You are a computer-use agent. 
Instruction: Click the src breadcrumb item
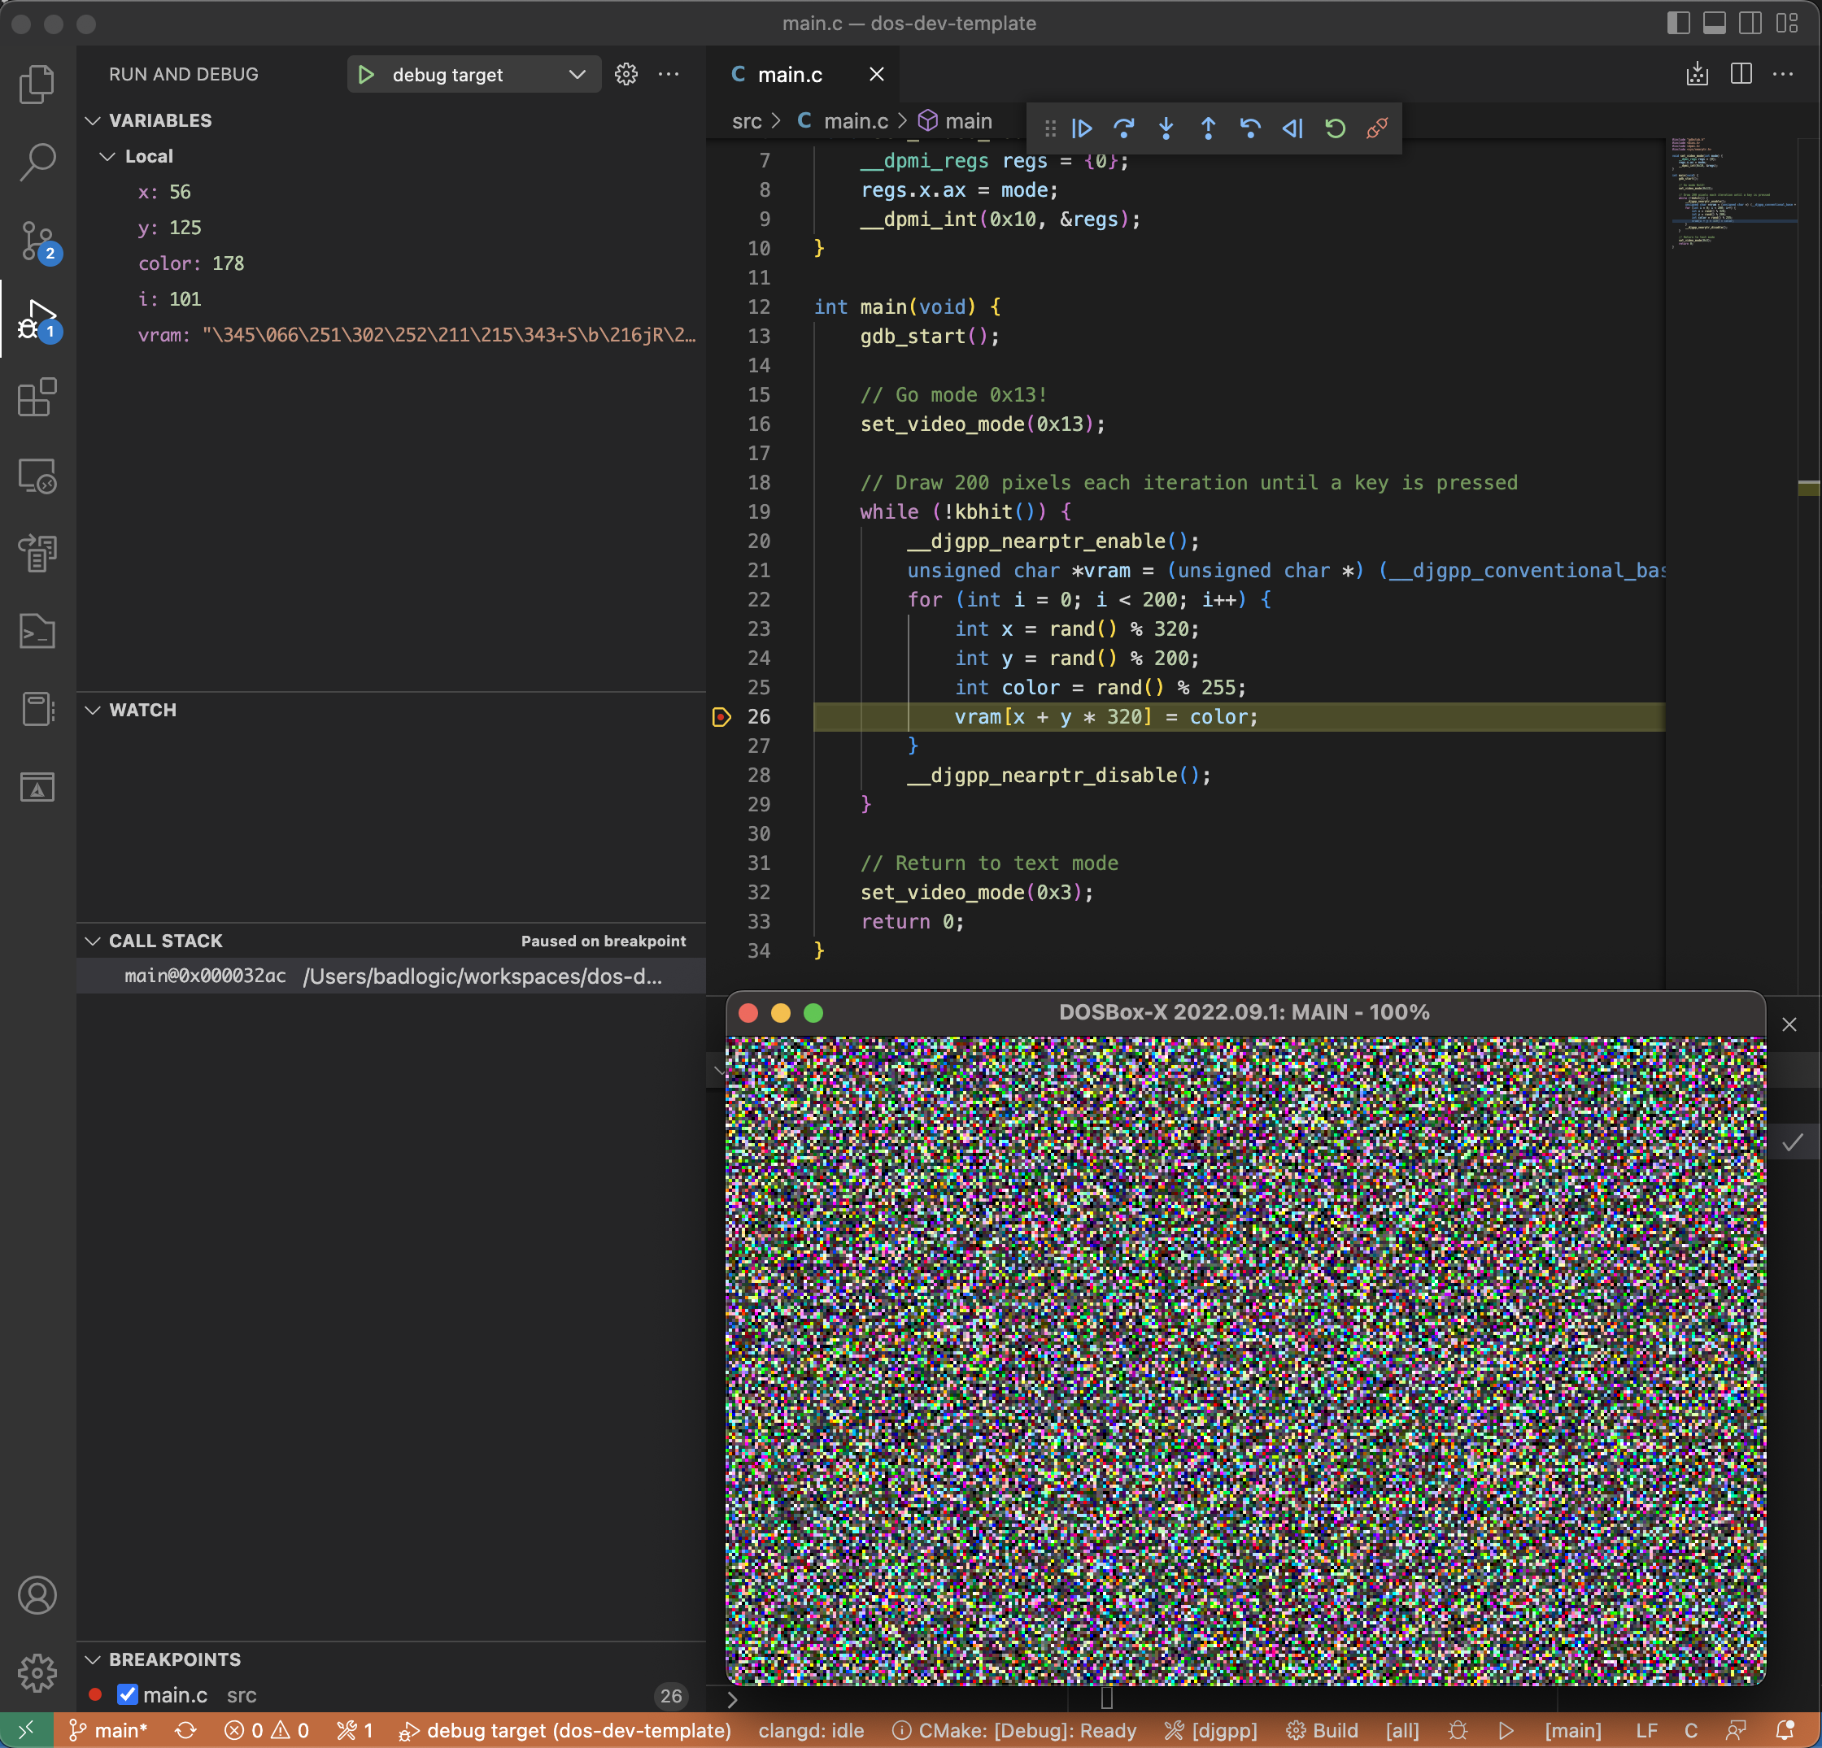click(x=746, y=121)
